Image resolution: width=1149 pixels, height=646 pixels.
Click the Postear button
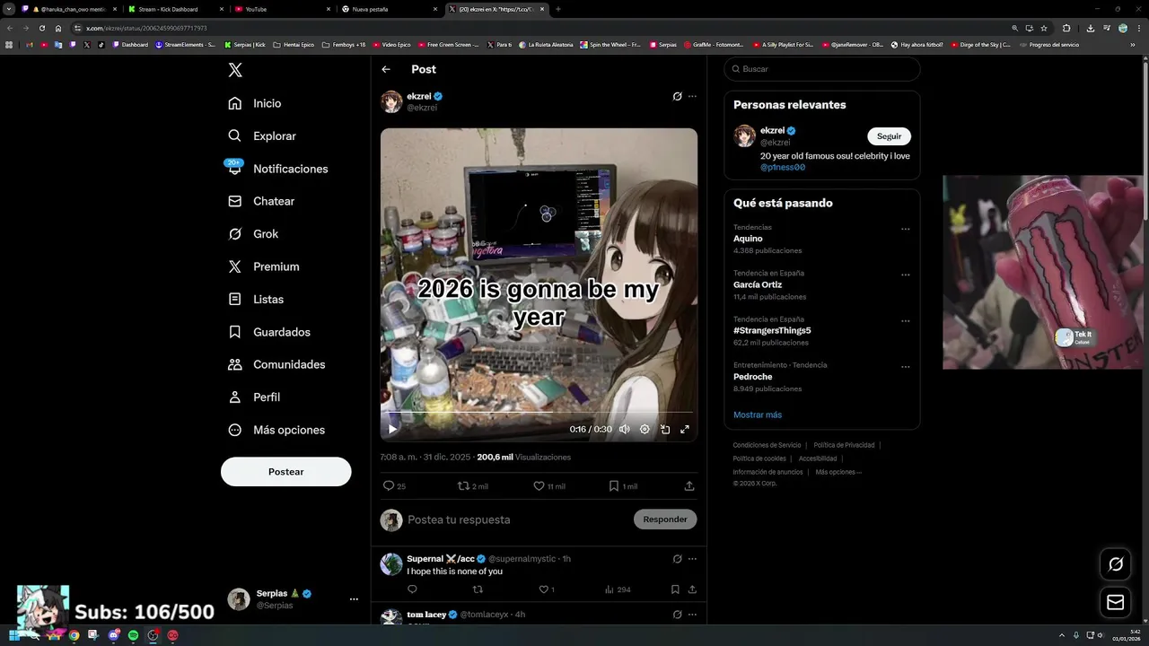click(x=285, y=472)
